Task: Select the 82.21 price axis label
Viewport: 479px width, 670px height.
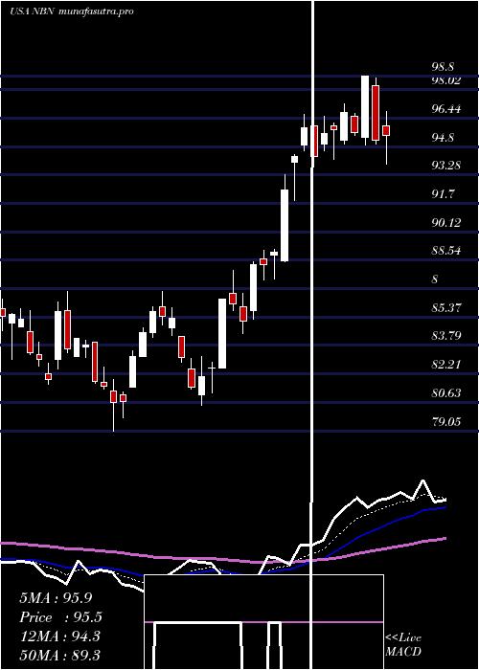Action: point(446,365)
